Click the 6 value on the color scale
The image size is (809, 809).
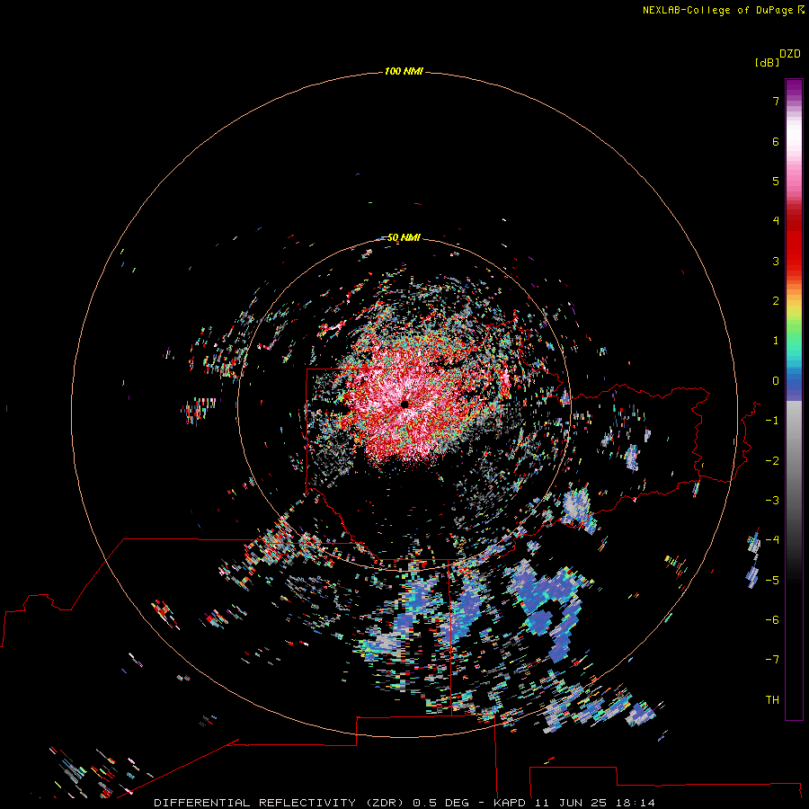pos(776,141)
